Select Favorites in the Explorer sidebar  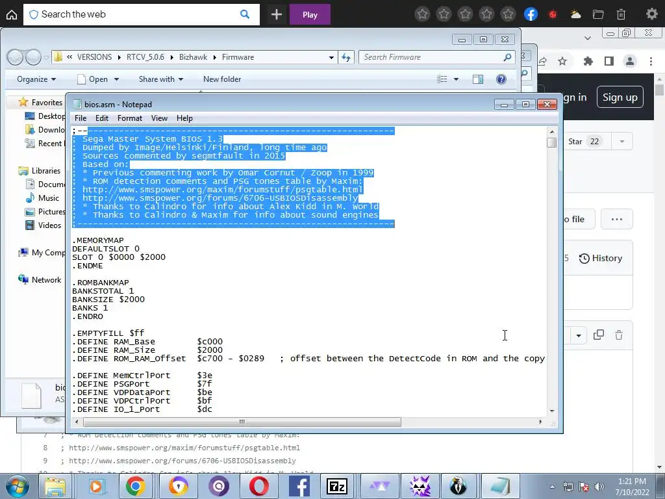pos(47,103)
